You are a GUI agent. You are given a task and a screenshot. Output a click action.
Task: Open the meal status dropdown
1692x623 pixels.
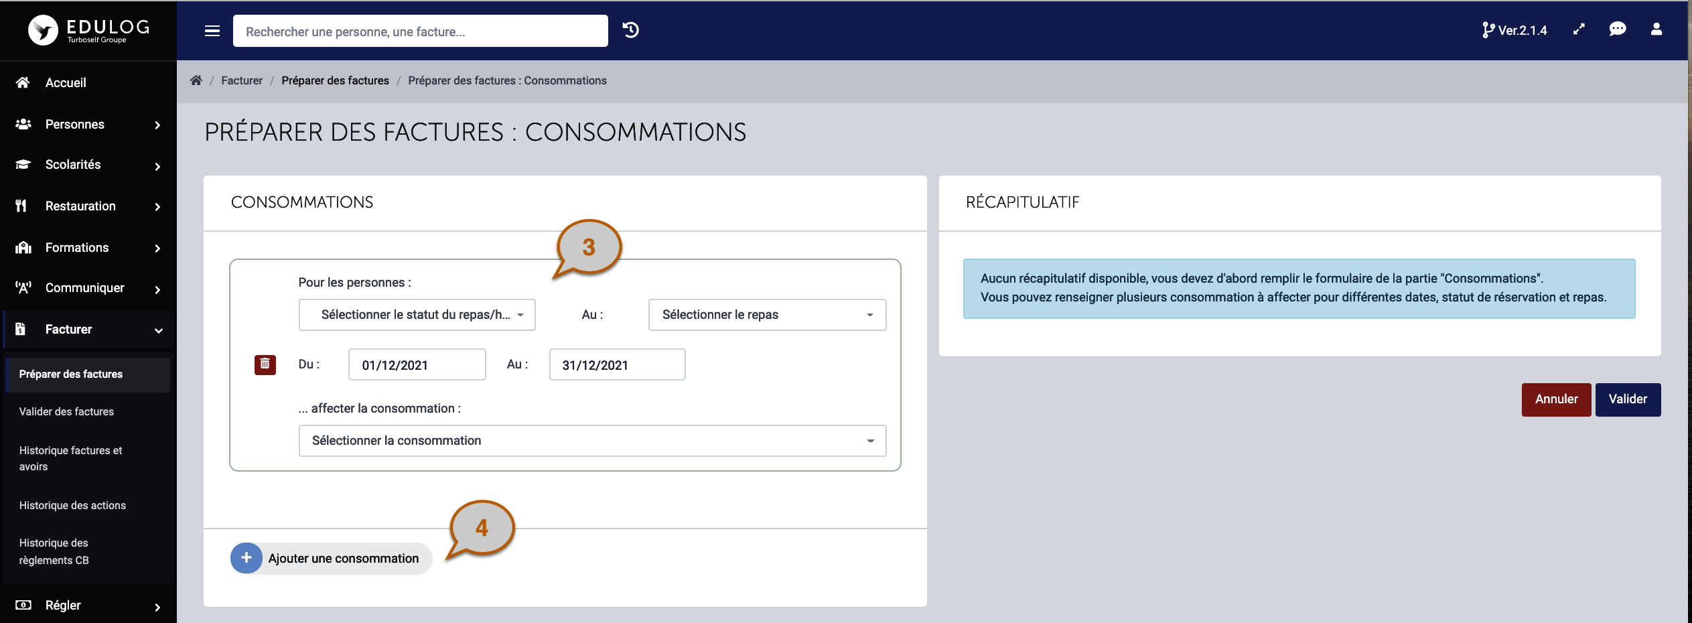(417, 315)
